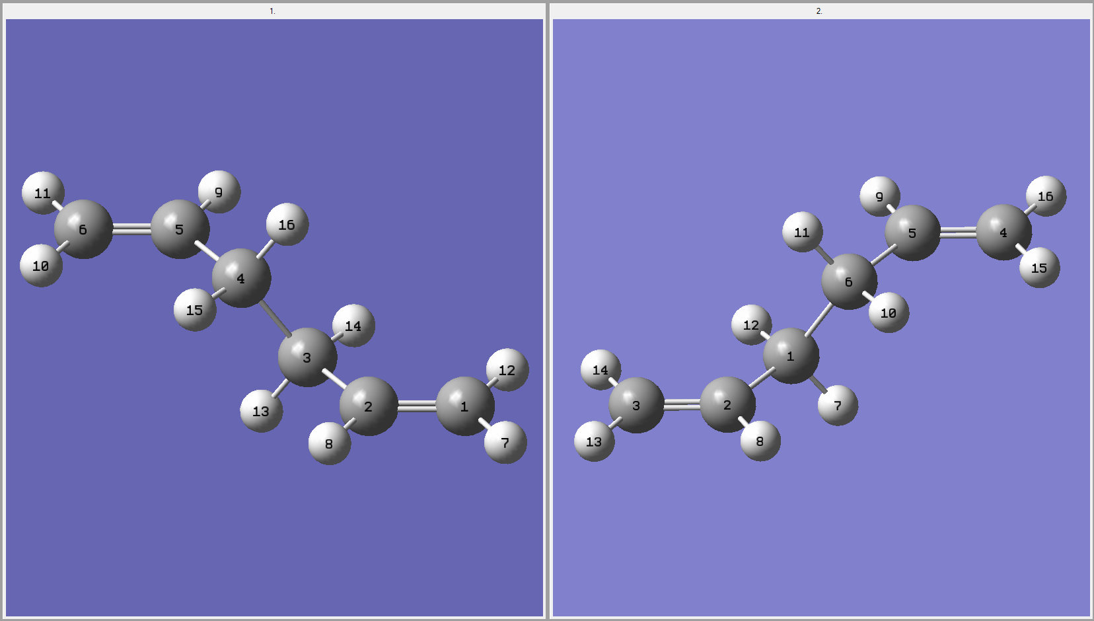This screenshot has height=621, width=1094.
Task: Pick hydrogen atom 12 in pane 2
Action: click(x=752, y=324)
